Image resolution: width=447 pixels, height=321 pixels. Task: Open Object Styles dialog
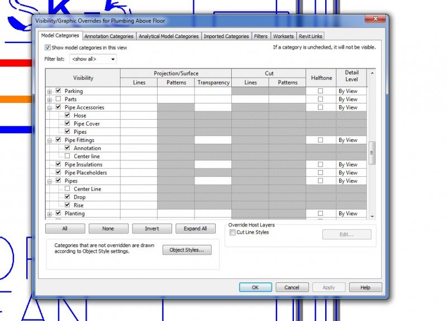(187, 250)
